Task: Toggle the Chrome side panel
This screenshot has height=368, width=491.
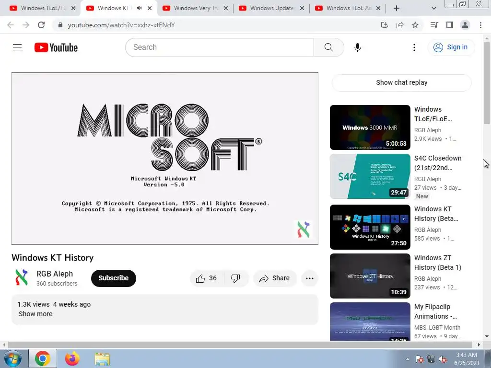Action: point(450,25)
